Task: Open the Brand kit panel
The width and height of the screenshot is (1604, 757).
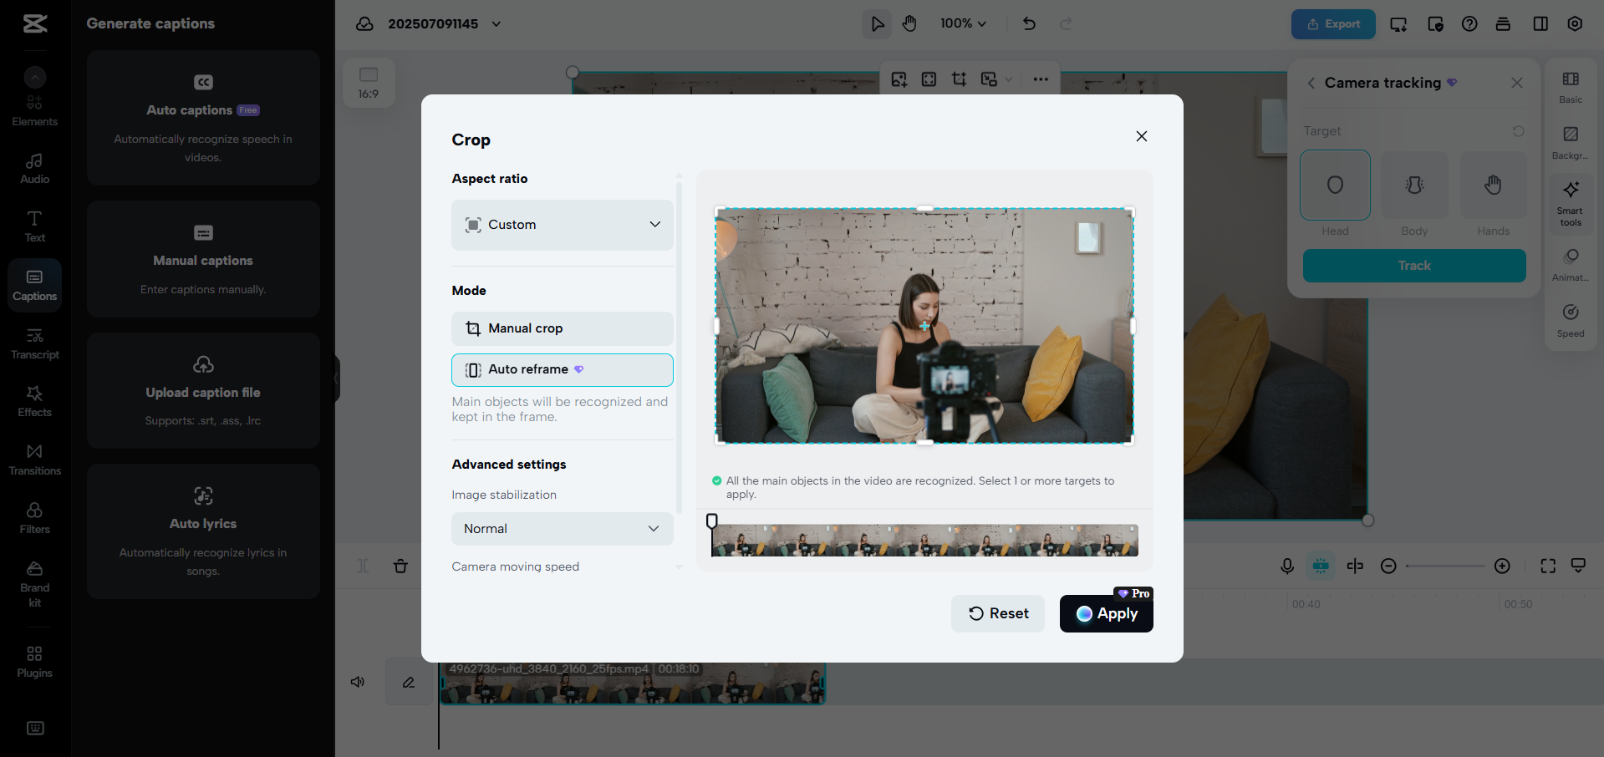Action: click(x=34, y=582)
